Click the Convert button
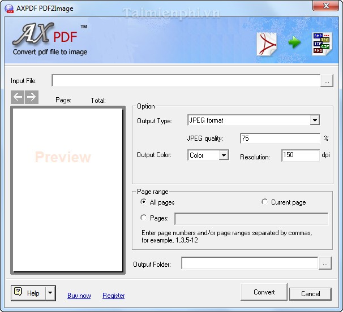 264,292
